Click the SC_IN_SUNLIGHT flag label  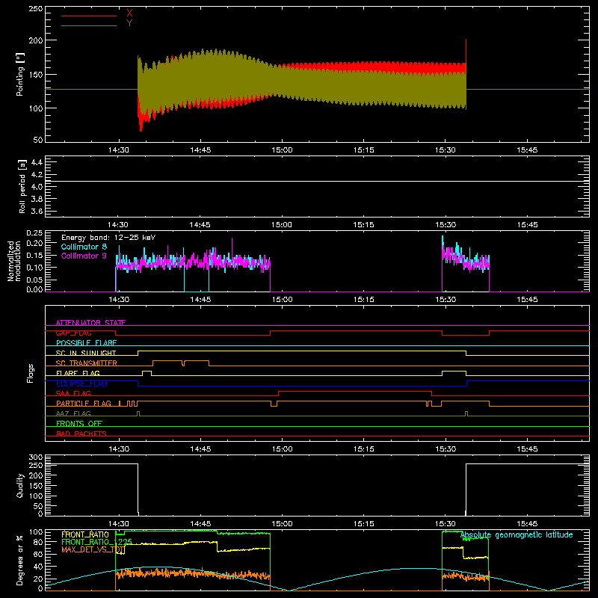(x=86, y=353)
